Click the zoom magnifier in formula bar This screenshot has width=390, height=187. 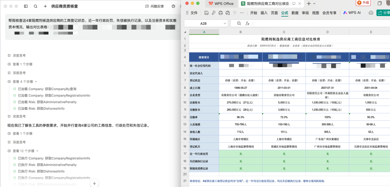(239, 24)
